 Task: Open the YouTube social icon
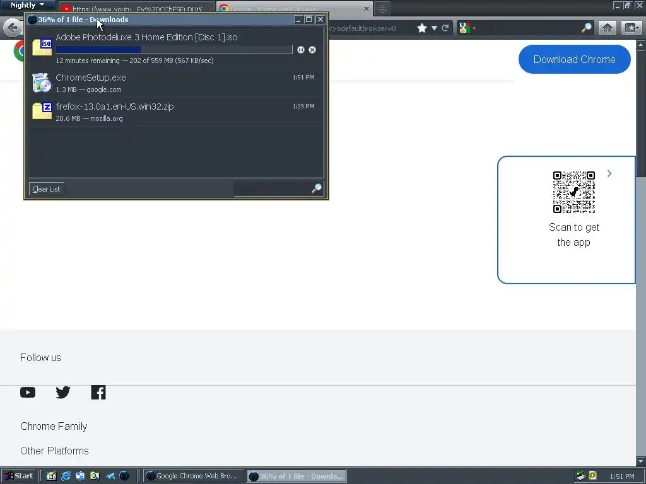[28, 392]
